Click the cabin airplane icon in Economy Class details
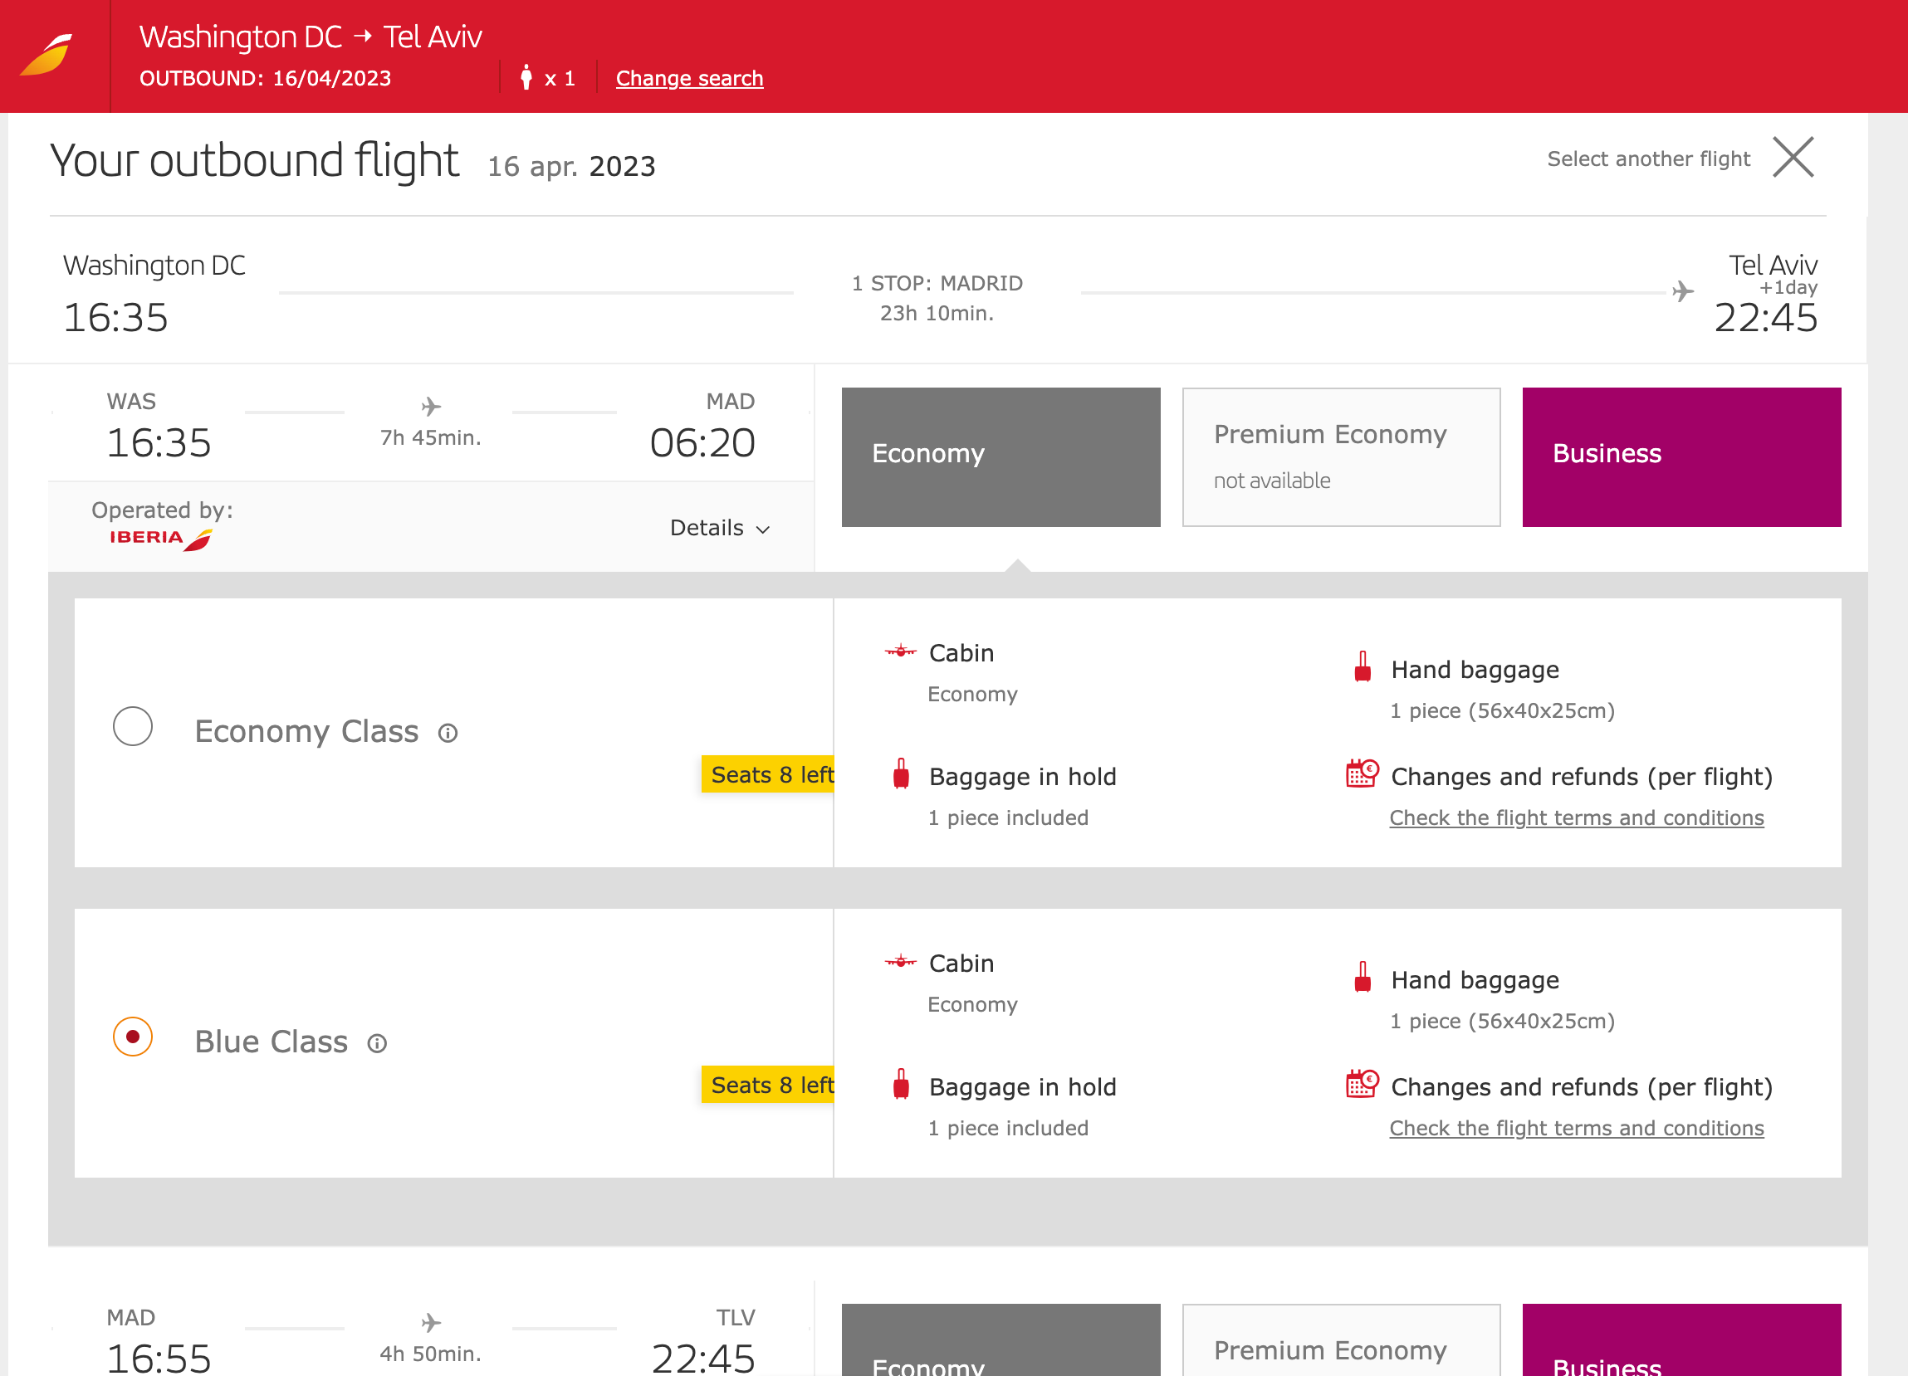 click(899, 651)
